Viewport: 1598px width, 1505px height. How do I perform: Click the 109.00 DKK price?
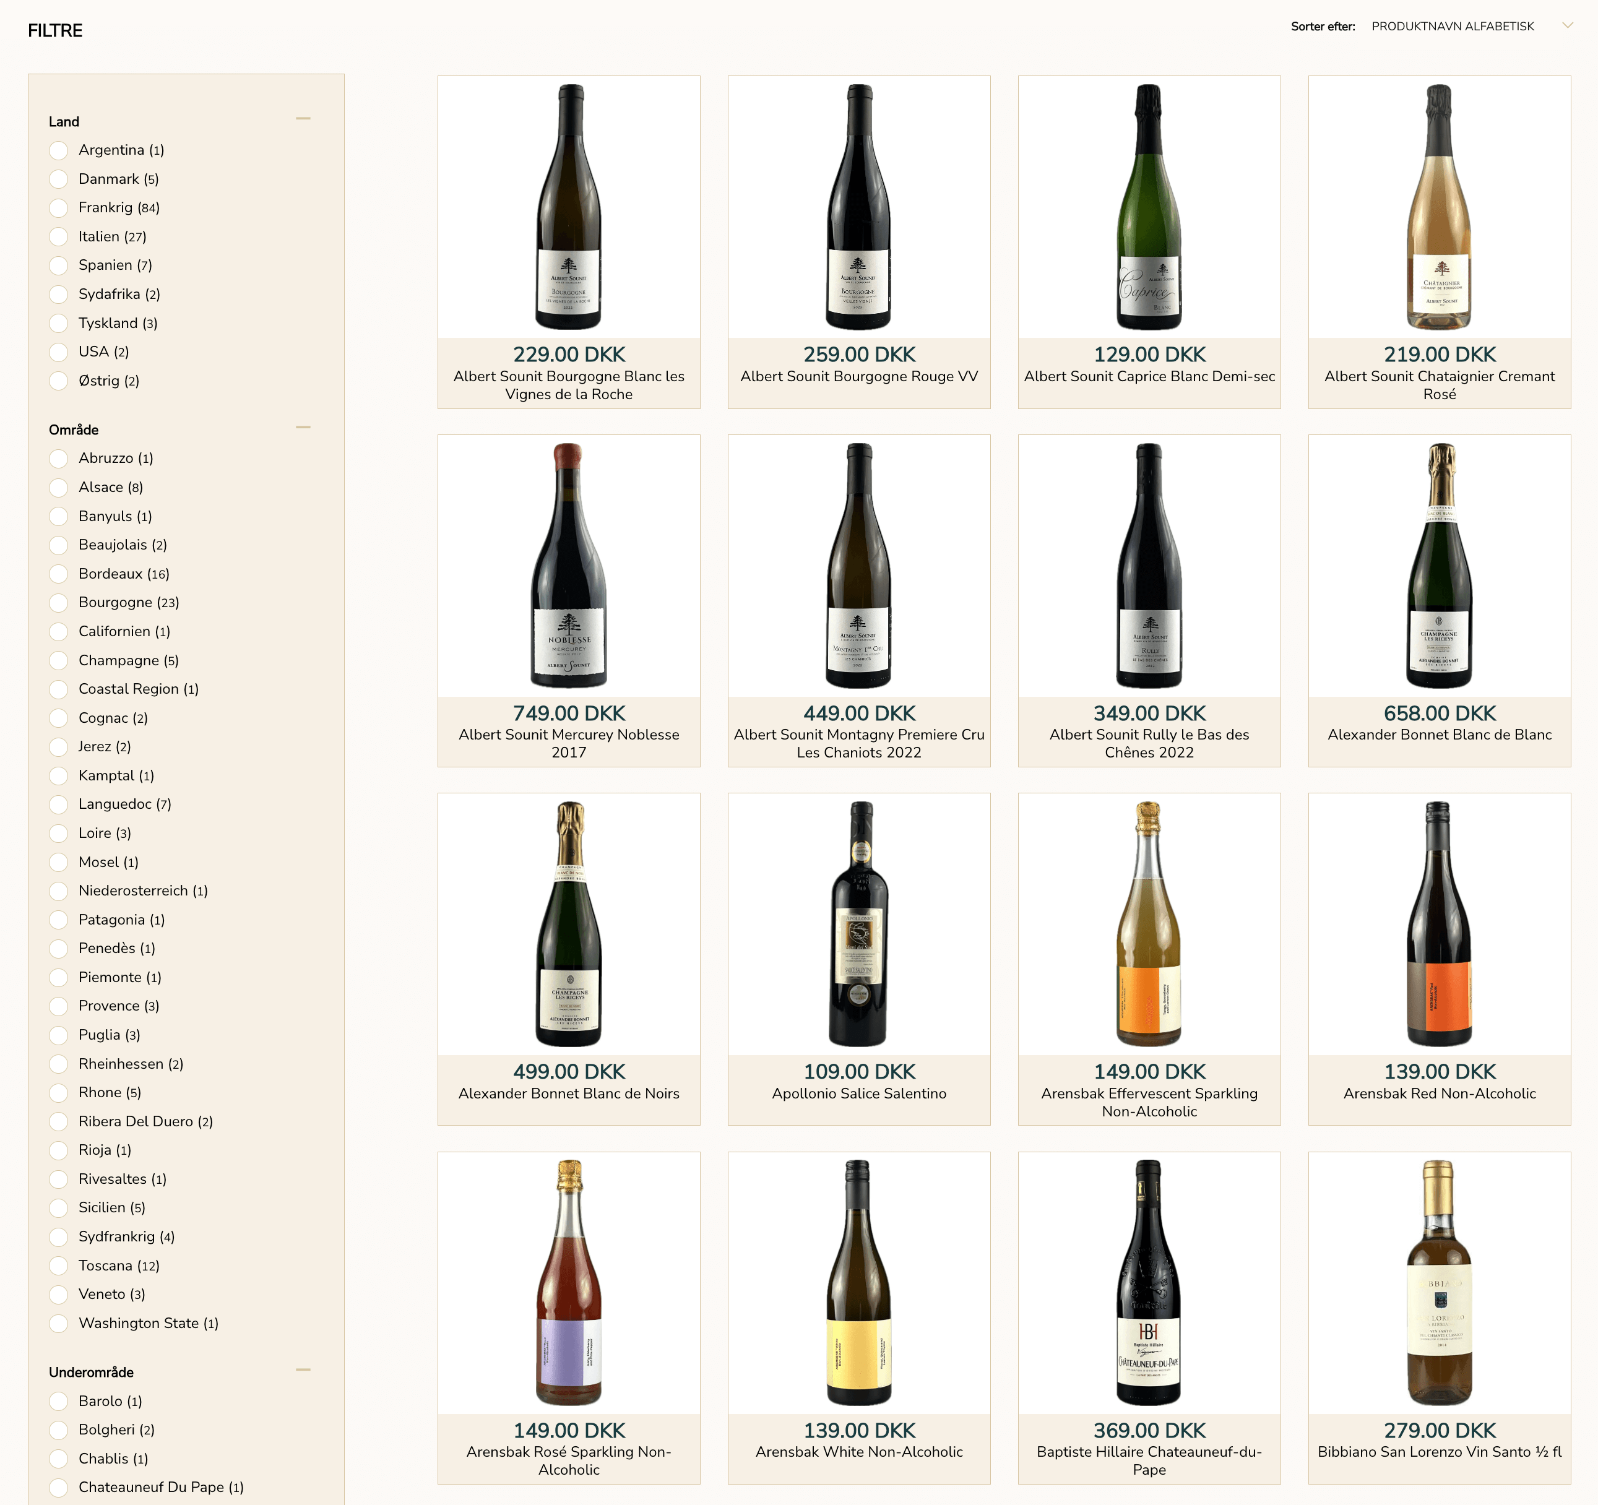click(859, 1072)
